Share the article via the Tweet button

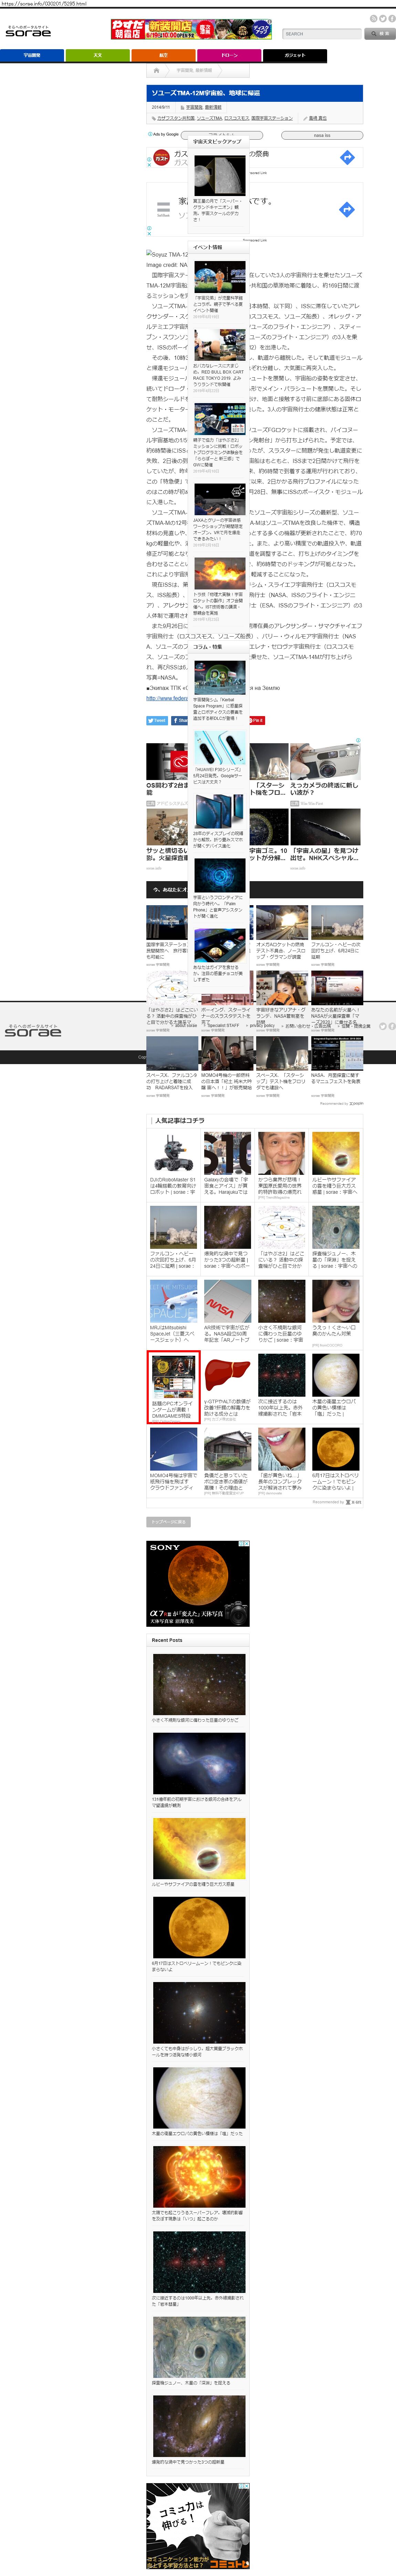click(x=157, y=720)
